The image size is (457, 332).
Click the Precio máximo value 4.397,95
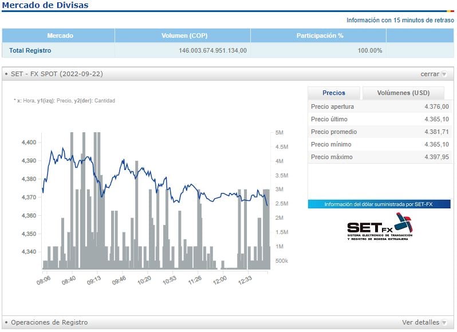436,157
